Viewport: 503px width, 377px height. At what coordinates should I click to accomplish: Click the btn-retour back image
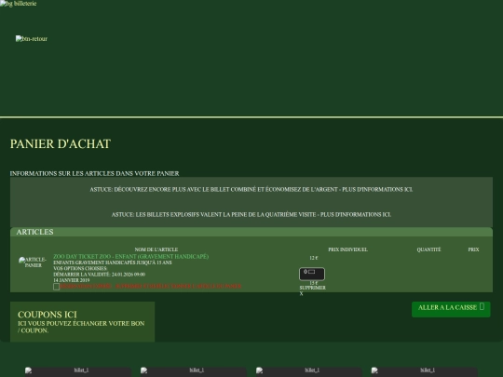pyautogui.click(x=32, y=39)
